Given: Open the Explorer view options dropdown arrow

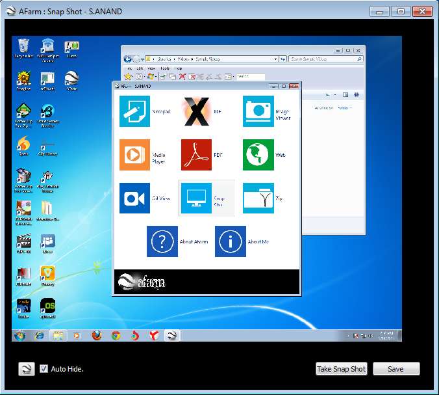Looking at the screenshot, I should [x=335, y=95].
